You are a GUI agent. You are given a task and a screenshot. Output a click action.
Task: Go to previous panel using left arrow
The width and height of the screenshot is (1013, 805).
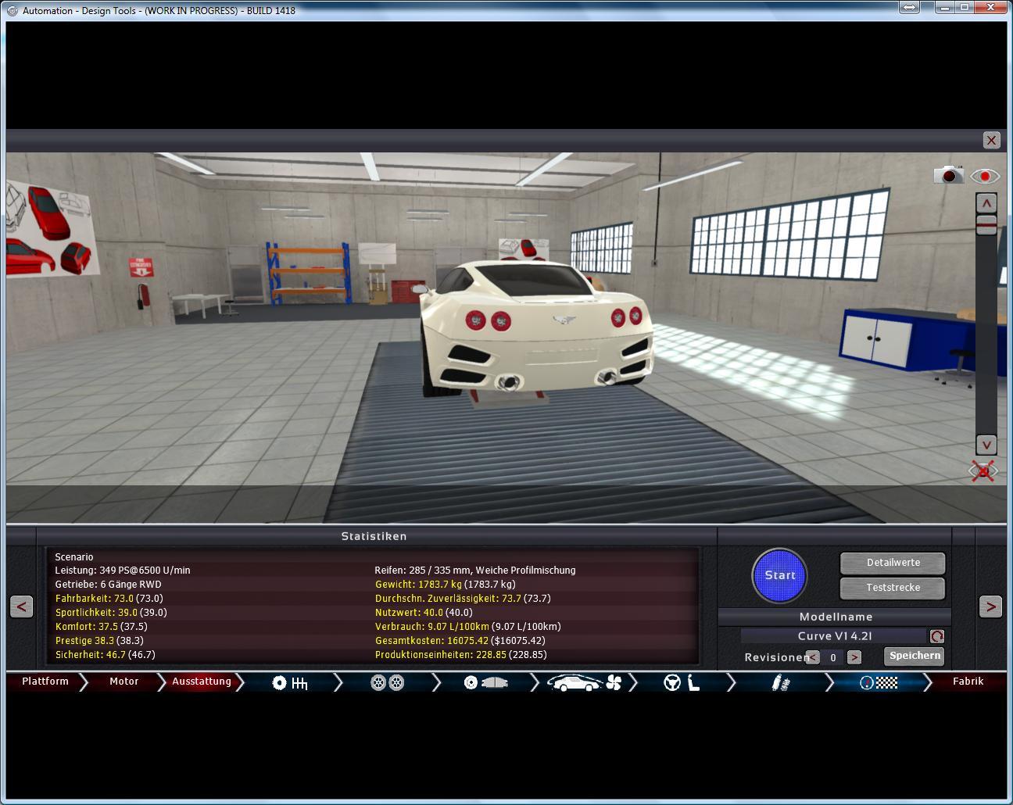(x=21, y=606)
